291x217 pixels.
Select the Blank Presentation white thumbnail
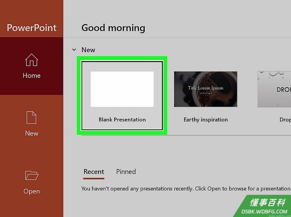click(122, 89)
